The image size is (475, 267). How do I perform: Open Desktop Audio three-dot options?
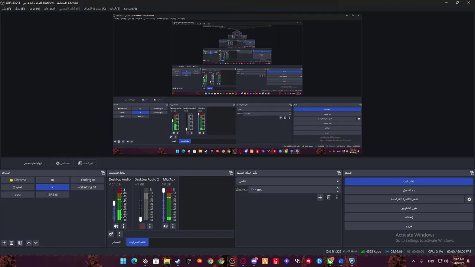coord(124,226)
